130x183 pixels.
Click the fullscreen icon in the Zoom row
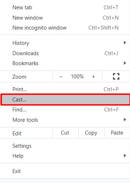pyautogui.click(x=116, y=76)
